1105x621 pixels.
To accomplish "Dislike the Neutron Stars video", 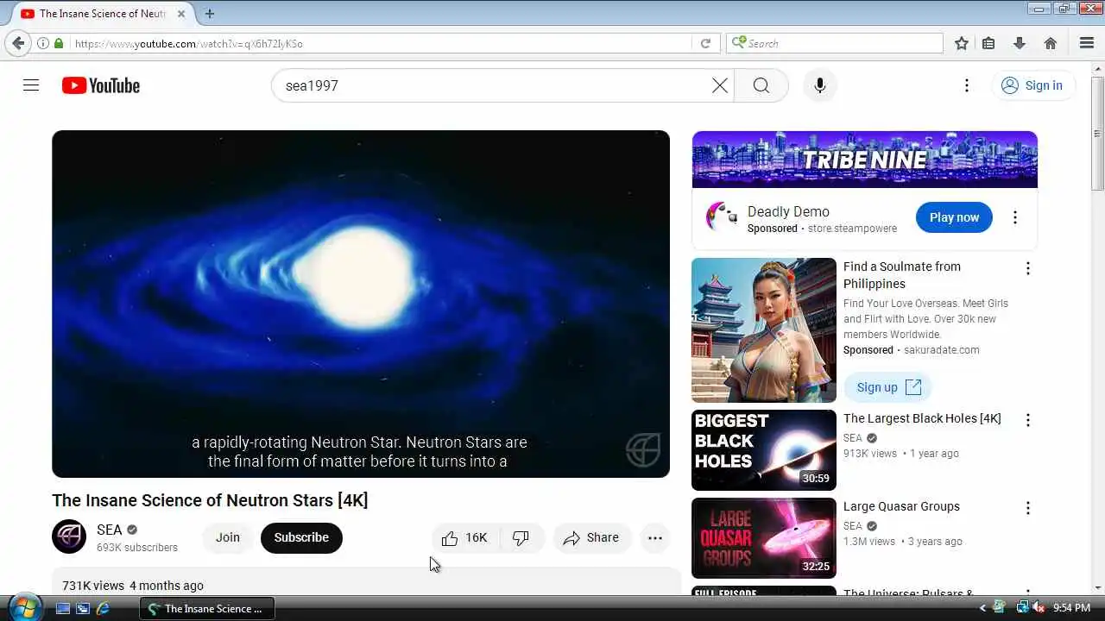I will pyautogui.click(x=521, y=537).
